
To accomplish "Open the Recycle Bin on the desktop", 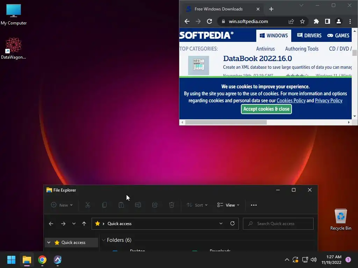I will click(x=341, y=220).
